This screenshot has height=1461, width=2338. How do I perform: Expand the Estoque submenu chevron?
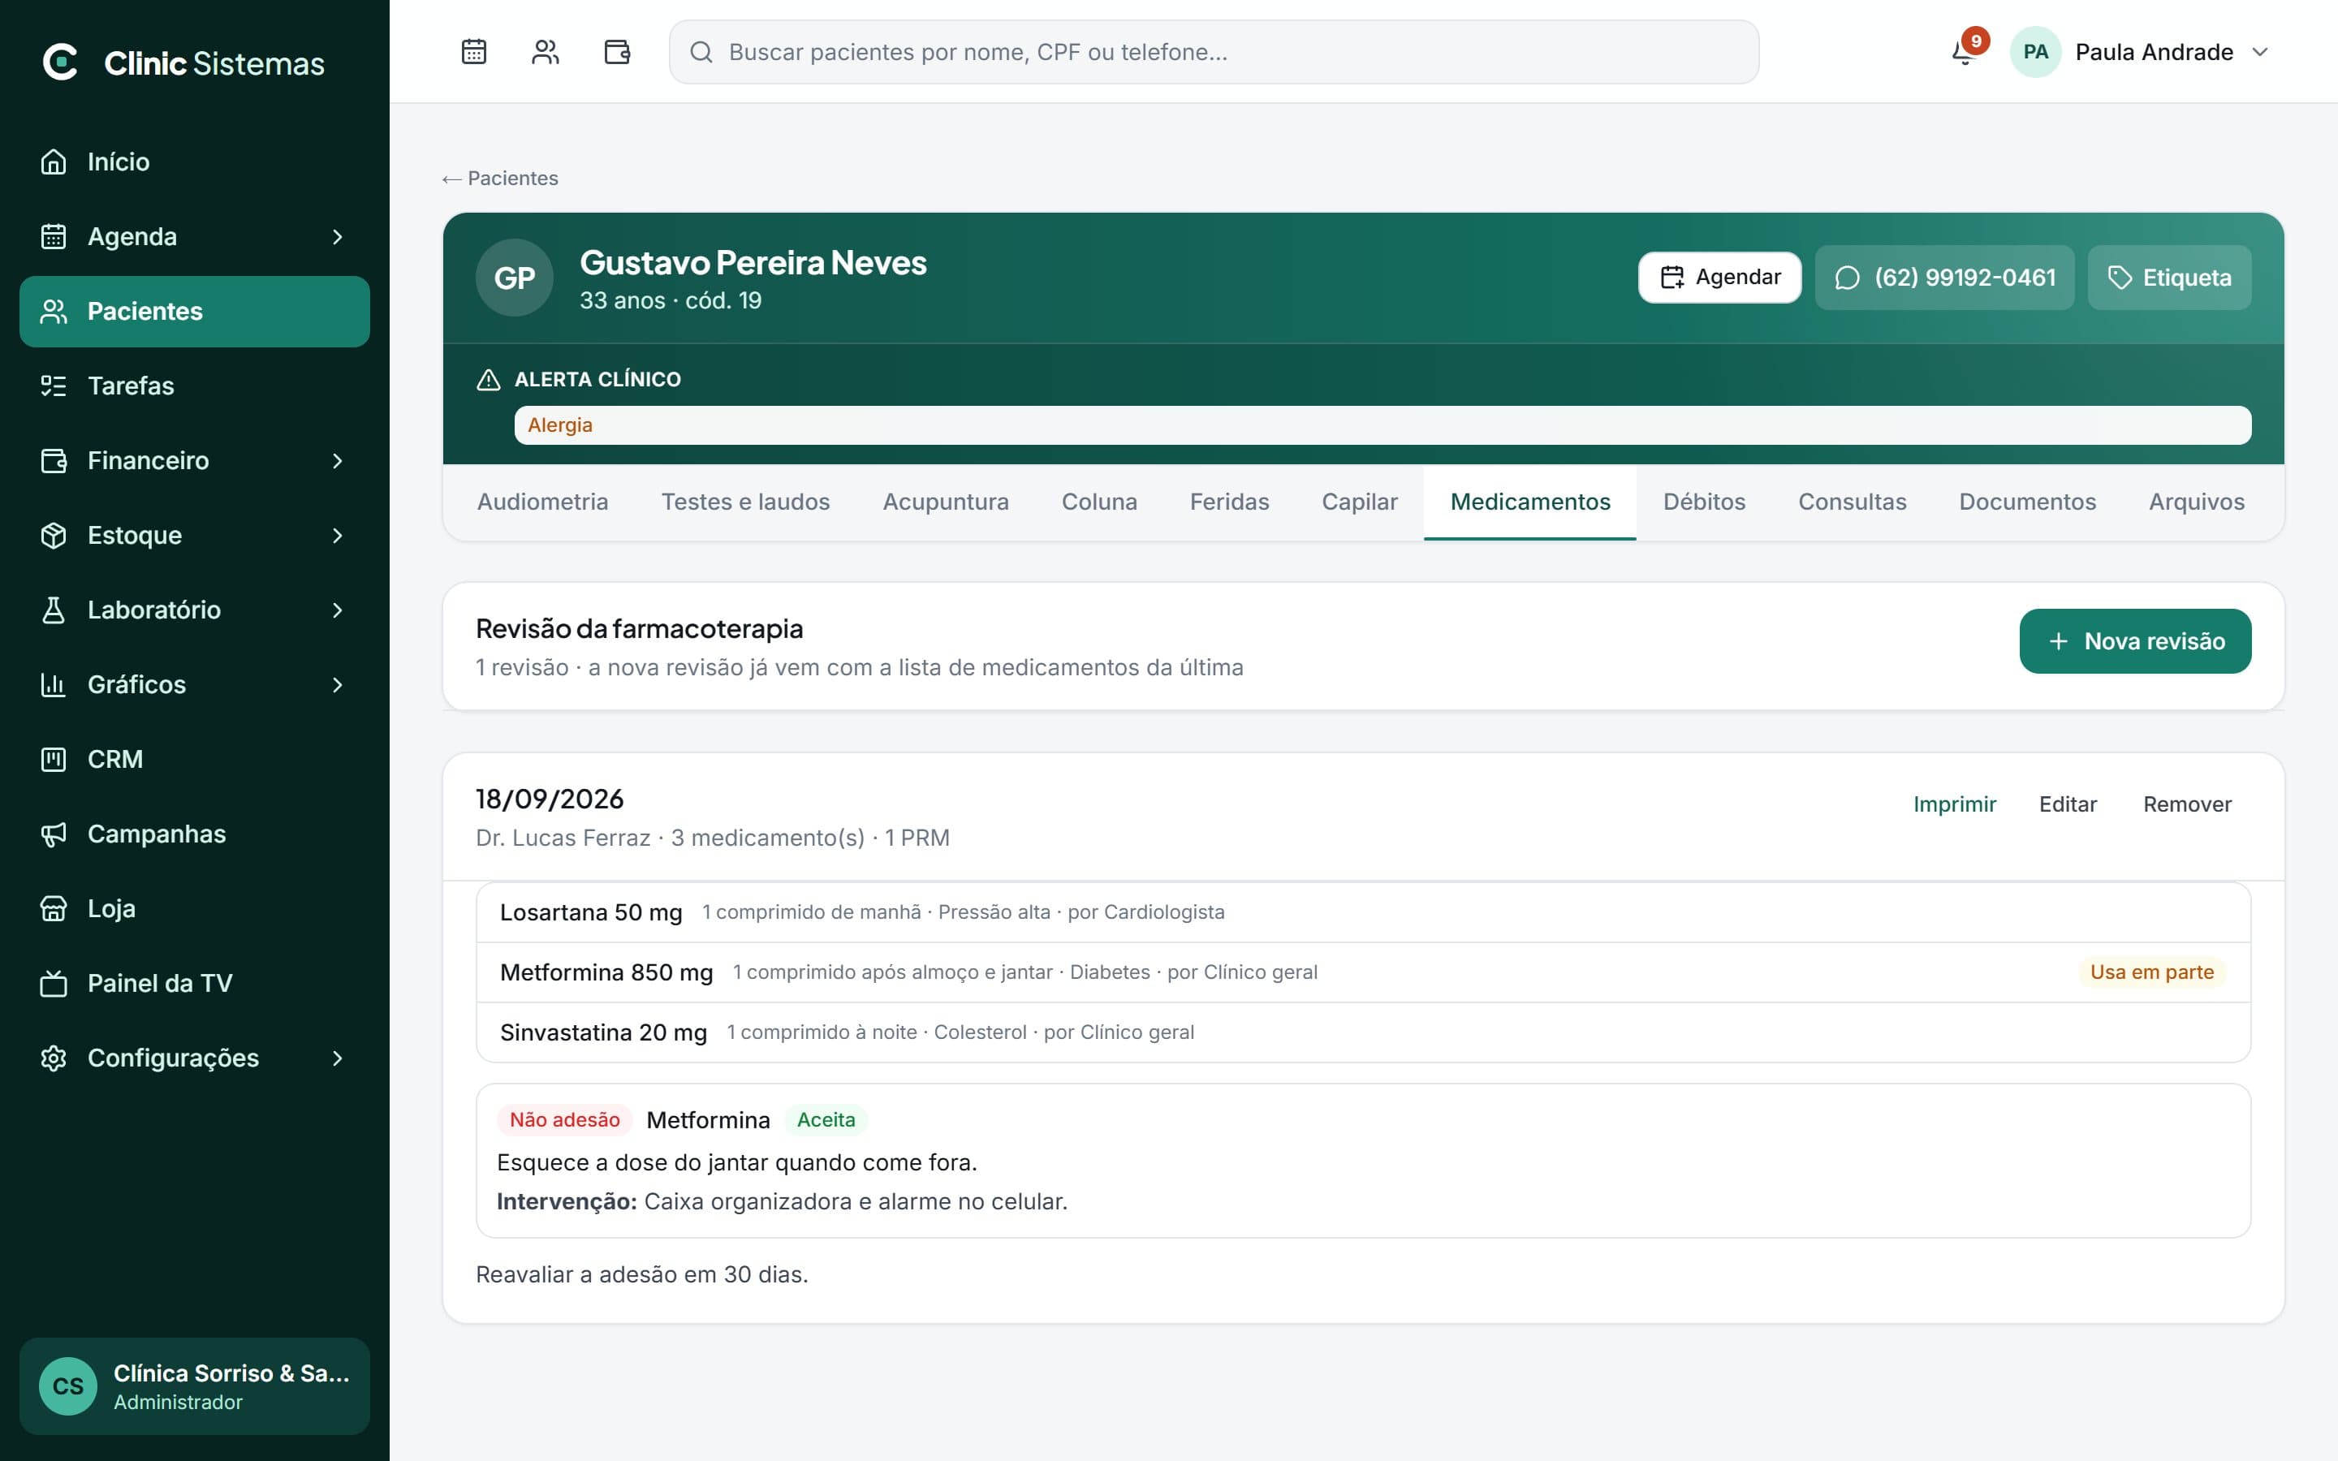337,536
